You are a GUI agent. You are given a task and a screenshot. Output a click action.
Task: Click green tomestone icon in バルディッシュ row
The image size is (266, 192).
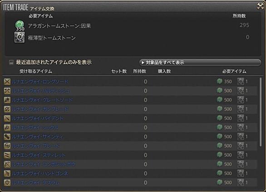click(x=219, y=91)
